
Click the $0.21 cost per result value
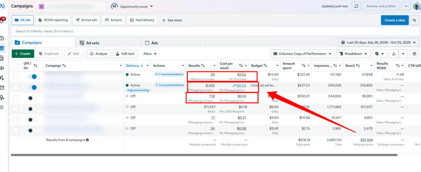click(242, 118)
